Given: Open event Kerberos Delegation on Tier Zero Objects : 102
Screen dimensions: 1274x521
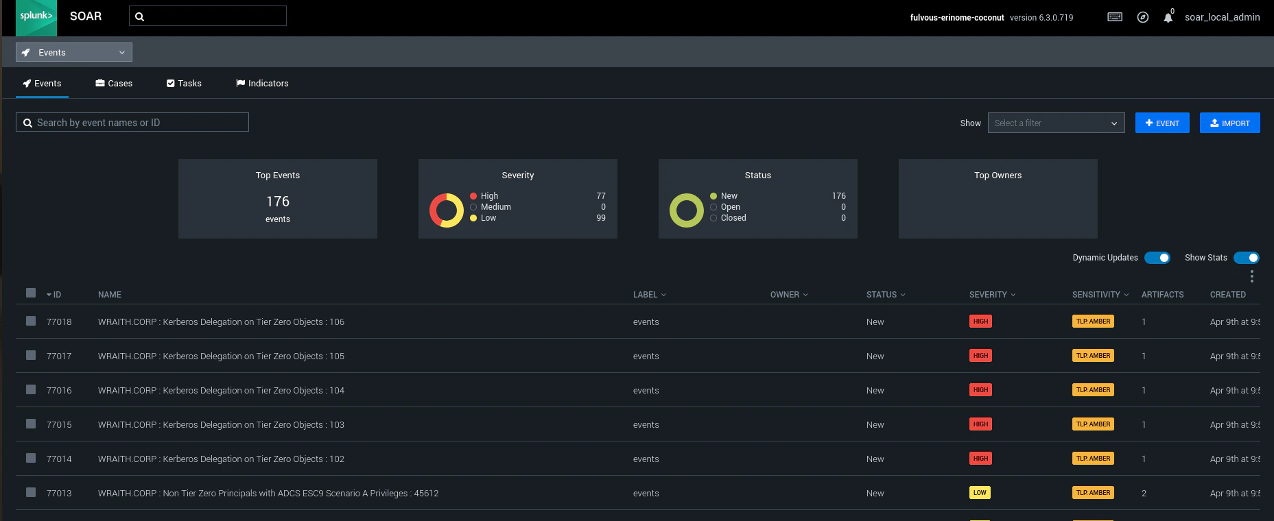Looking at the screenshot, I should (221, 459).
